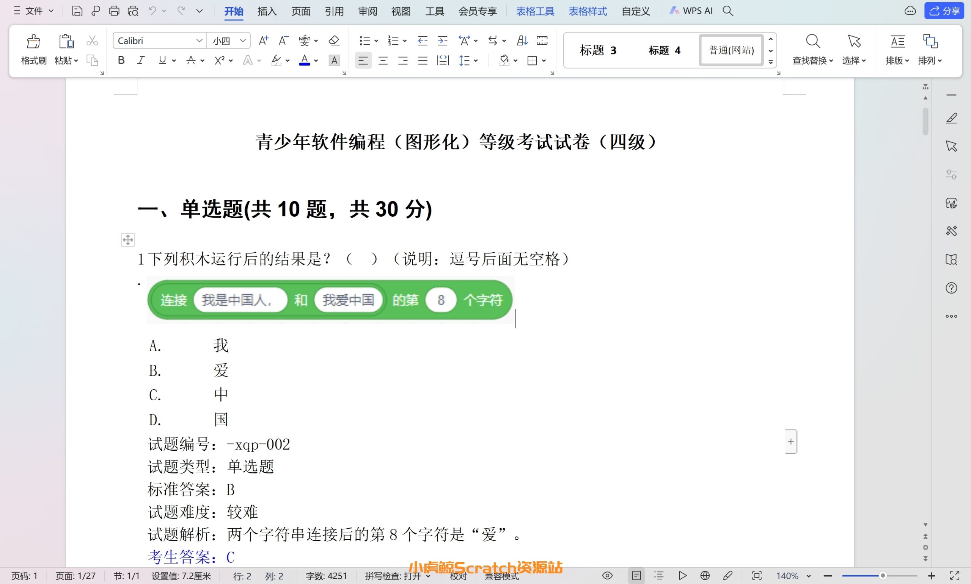Click the font color red swatch button
The height and width of the screenshot is (584, 971).
(x=304, y=60)
